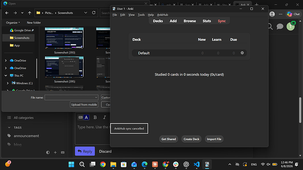Switch to Decks view in Anki
Image resolution: width=303 pixels, height=170 pixels.
[158, 21]
